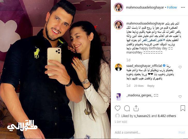
Task: Click the share post icon
Action: [x=136, y=108]
